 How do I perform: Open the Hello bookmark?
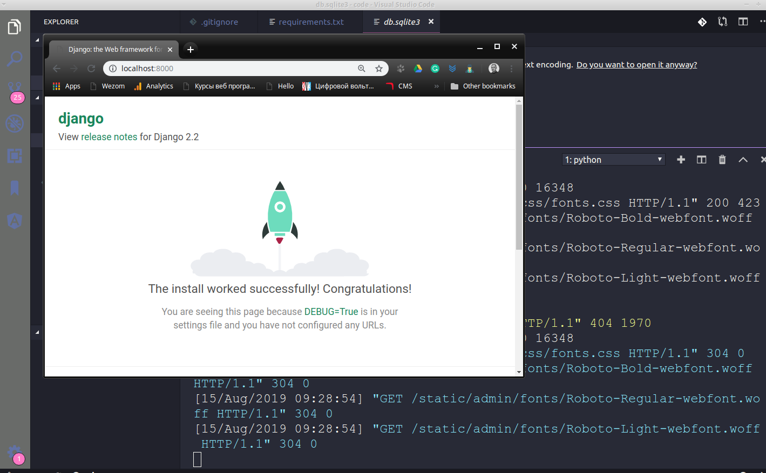tap(280, 86)
